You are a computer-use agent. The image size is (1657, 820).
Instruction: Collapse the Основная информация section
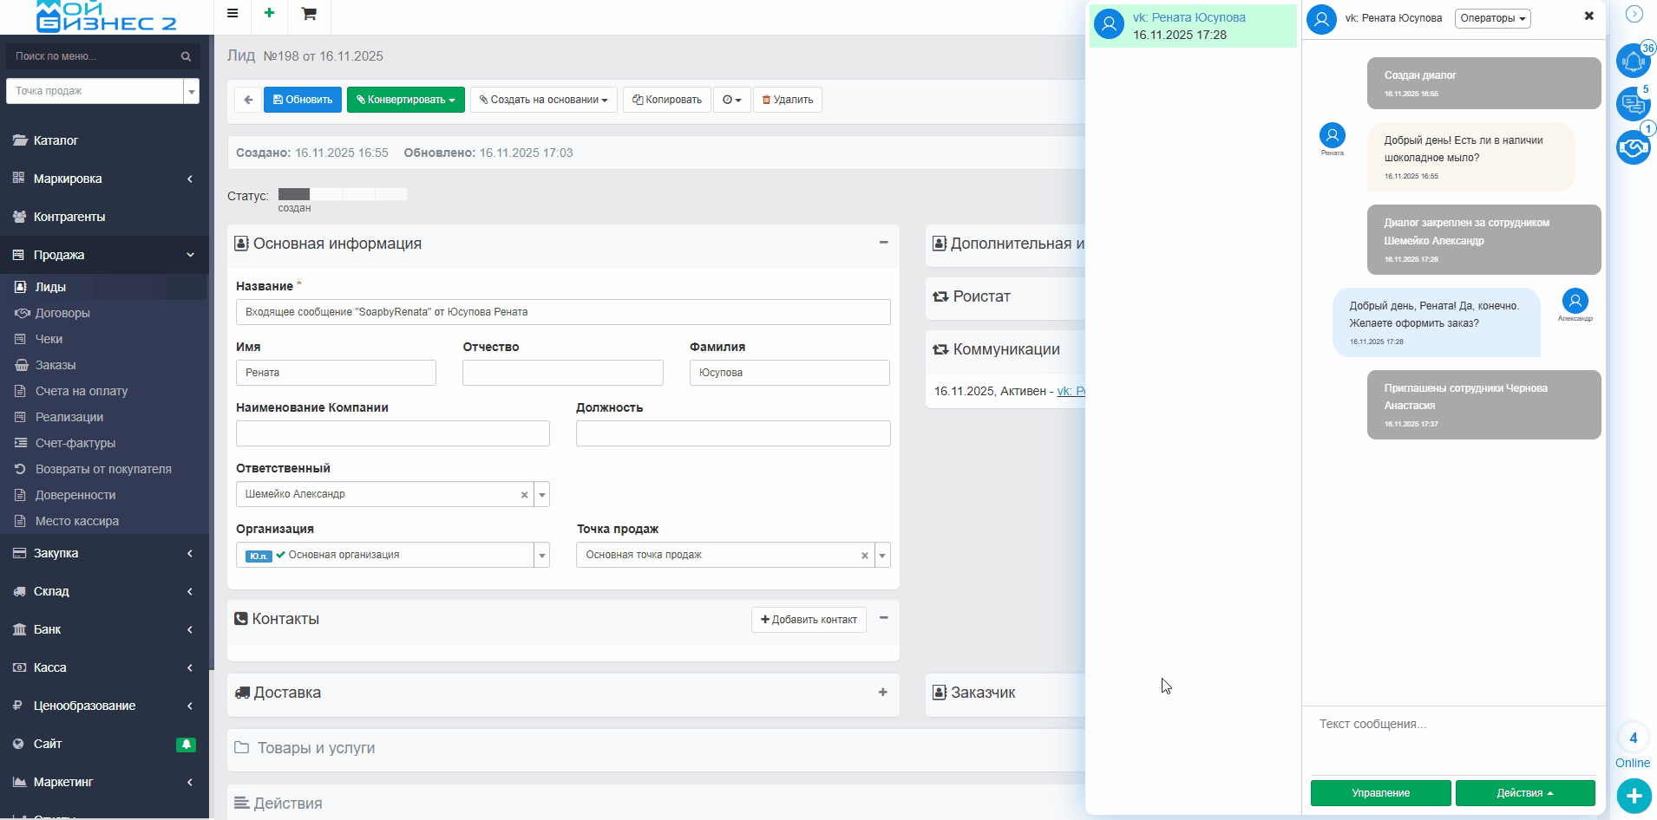[883, 243]
